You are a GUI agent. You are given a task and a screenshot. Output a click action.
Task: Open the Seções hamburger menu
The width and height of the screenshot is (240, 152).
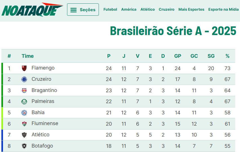[x=83, y=10]
